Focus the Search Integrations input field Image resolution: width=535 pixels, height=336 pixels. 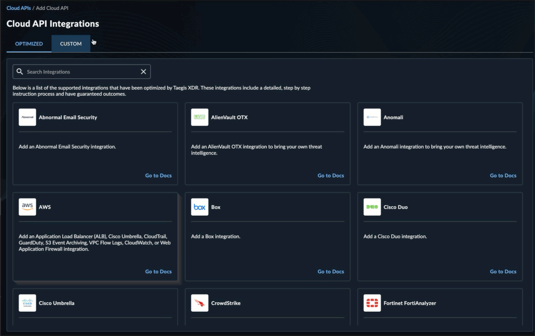tap(82, 71)
